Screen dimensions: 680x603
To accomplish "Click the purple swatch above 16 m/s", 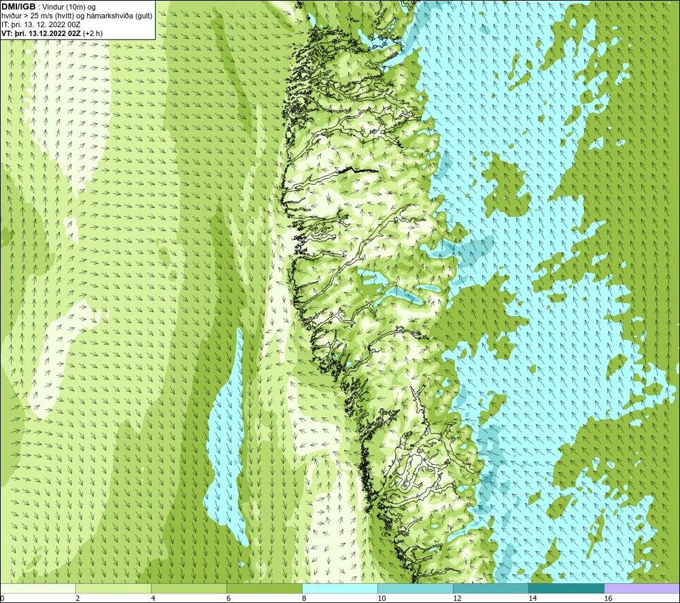I will point(642,588).
